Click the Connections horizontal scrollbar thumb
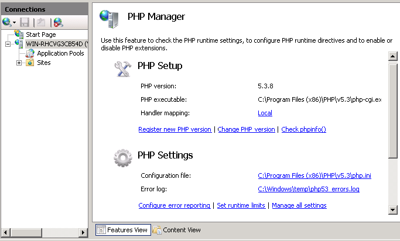 coord(26,232)
